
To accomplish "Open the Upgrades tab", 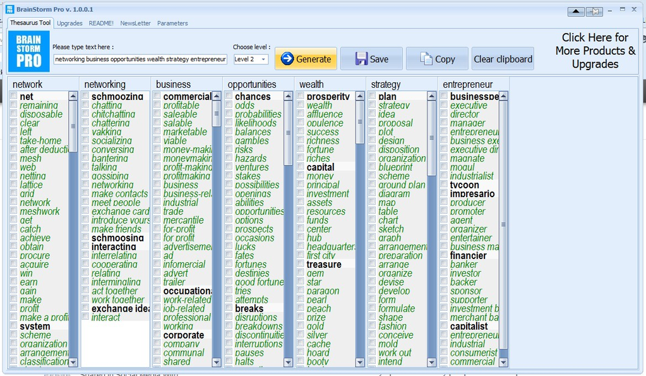I will coord(69,23).
